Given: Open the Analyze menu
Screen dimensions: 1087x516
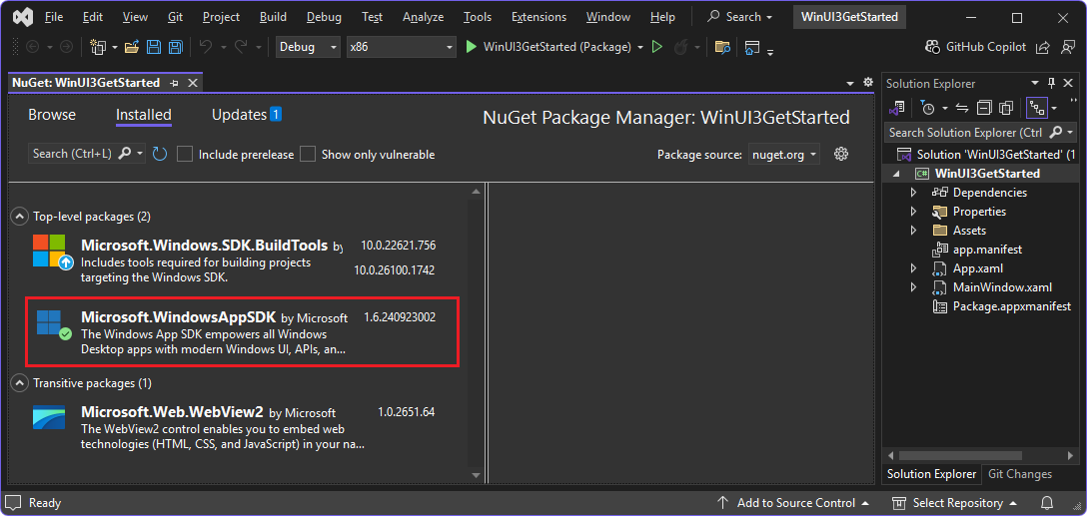Looking at the screenshot, I should pos(423,17).
